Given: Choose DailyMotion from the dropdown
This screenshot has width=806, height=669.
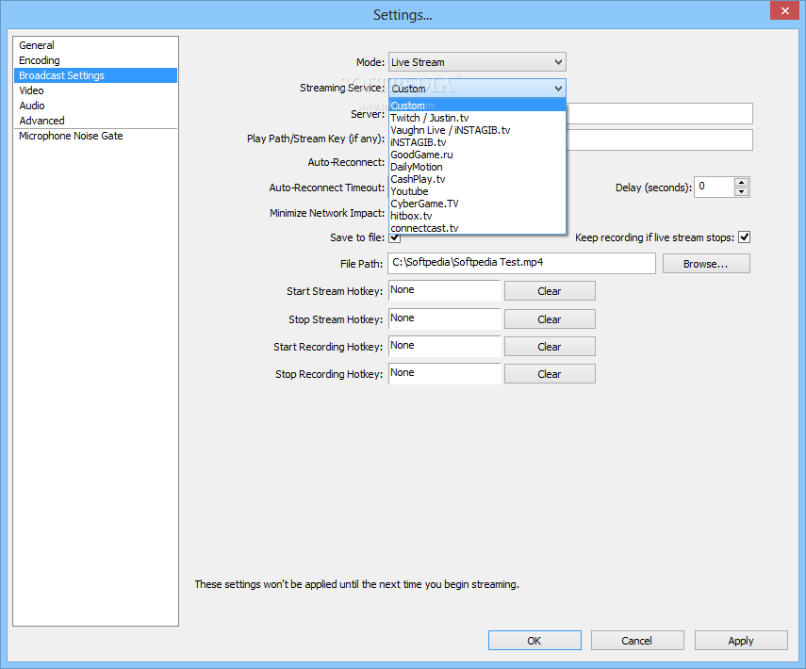Looking at the screenshot, I should tap(477, 167).
